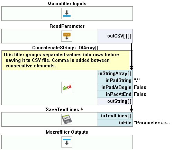Select the ReadParameter filter icon
Image resolution: width=173 pixels, height=151 pixels.
coord(67,36)
